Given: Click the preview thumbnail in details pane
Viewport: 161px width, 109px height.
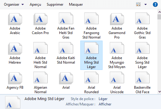Looking at the screenshot, I should pyautogui.click(x=13, y=102).
